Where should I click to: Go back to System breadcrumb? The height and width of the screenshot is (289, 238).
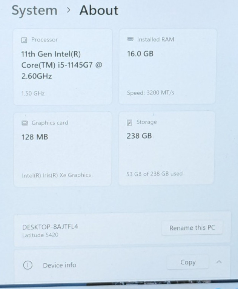[x=34, y=11]
